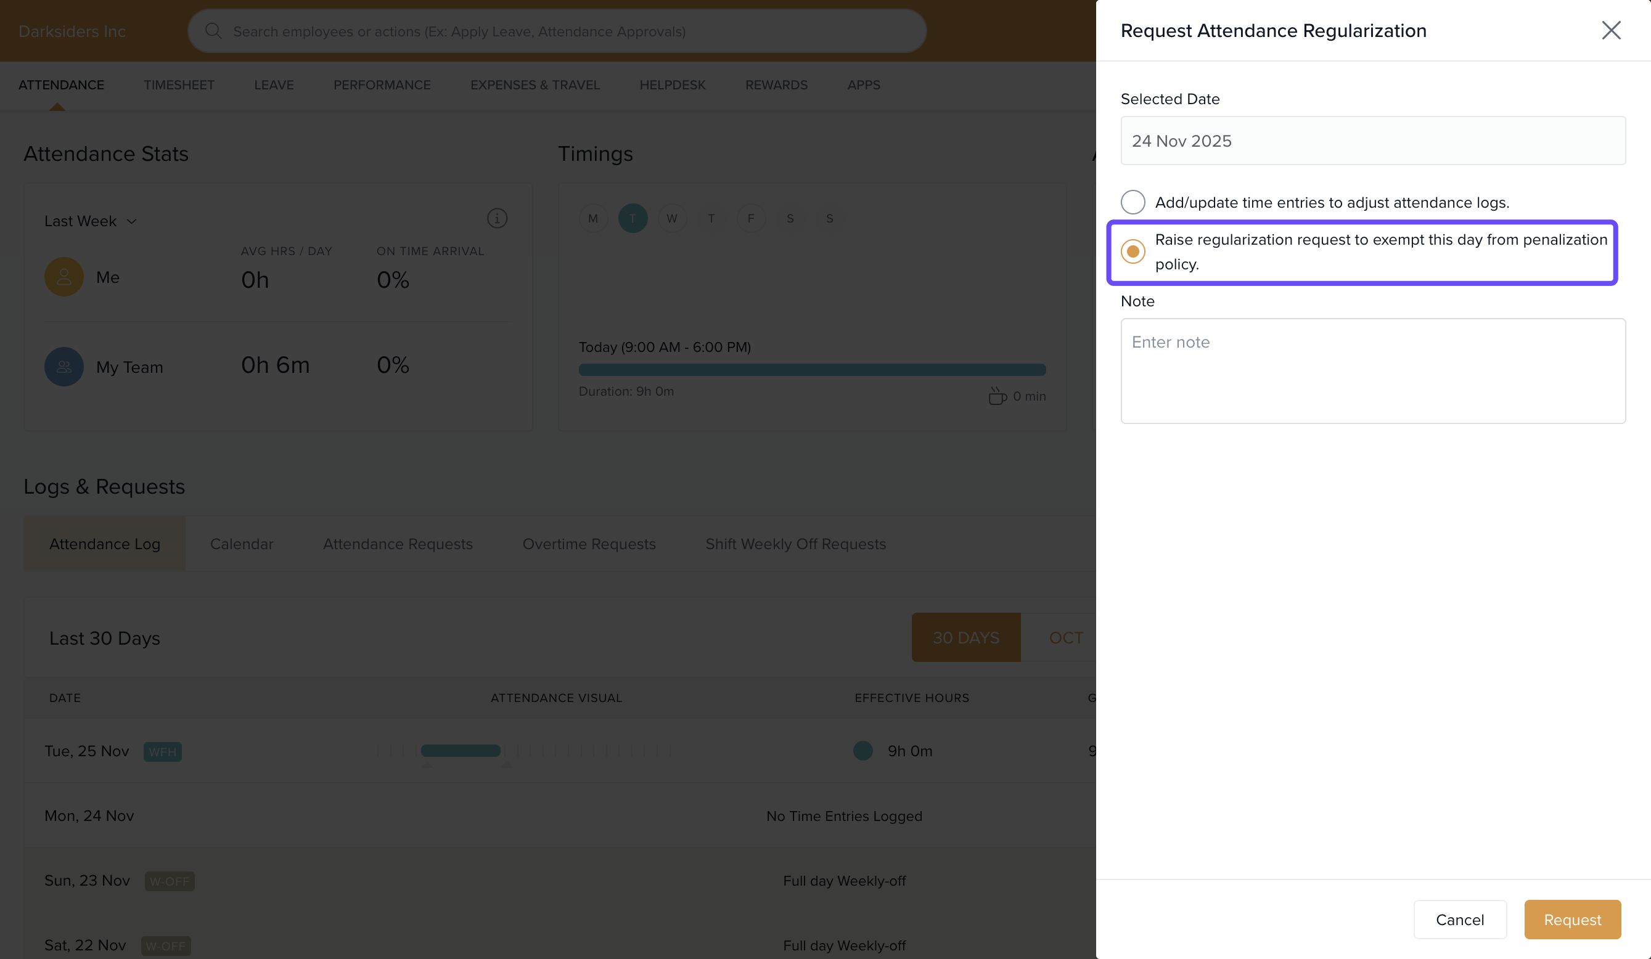Click the Cancel button
The height and width of the screenshot is (959, 1651).
pyautogui.click(x=1460, y=919)
